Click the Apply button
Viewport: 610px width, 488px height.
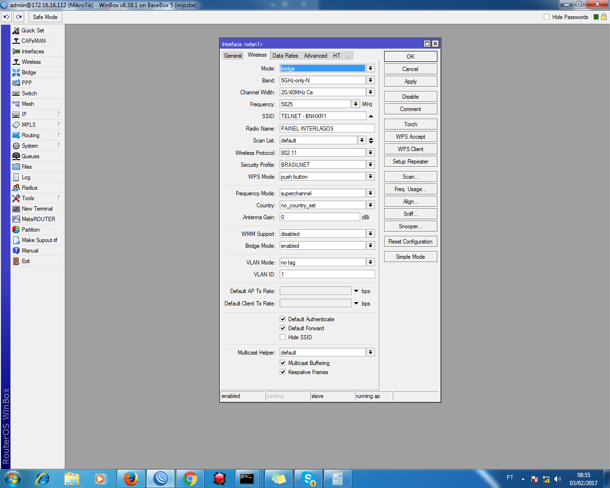pos(410,81)
